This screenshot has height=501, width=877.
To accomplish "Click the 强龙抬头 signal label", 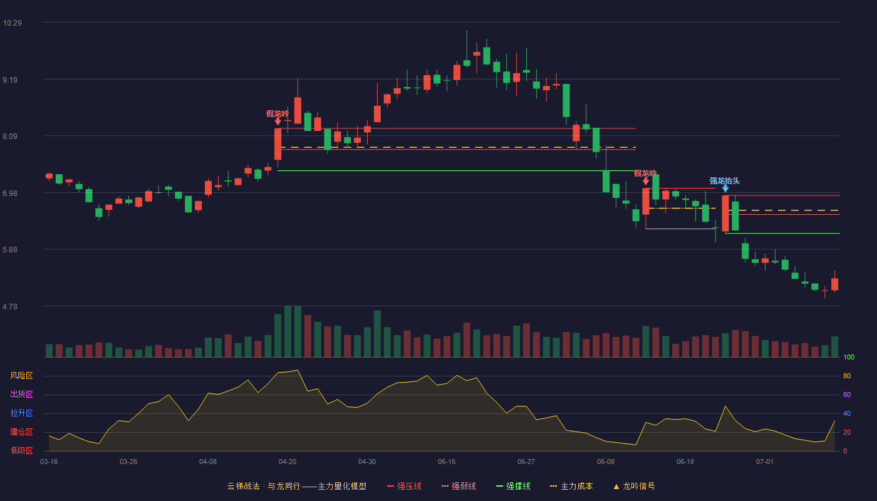I will pyautogui.click(x=725, y=181).
